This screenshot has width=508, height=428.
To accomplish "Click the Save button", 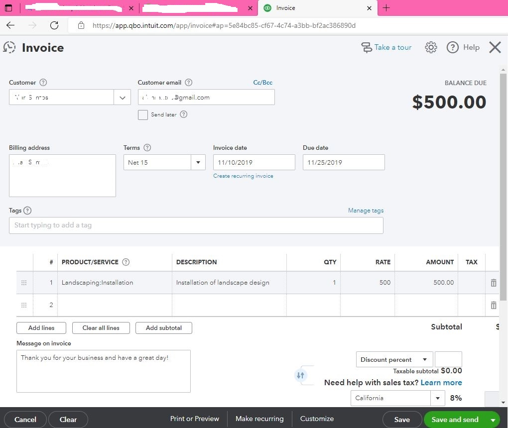I will pyautogui.click(x=402, y=420).
